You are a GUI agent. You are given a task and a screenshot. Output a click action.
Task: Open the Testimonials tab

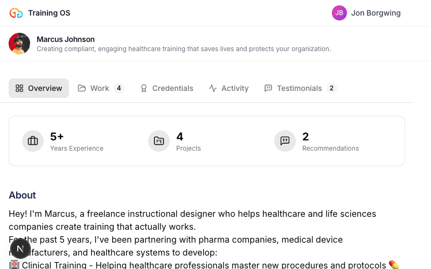point(299,88)
